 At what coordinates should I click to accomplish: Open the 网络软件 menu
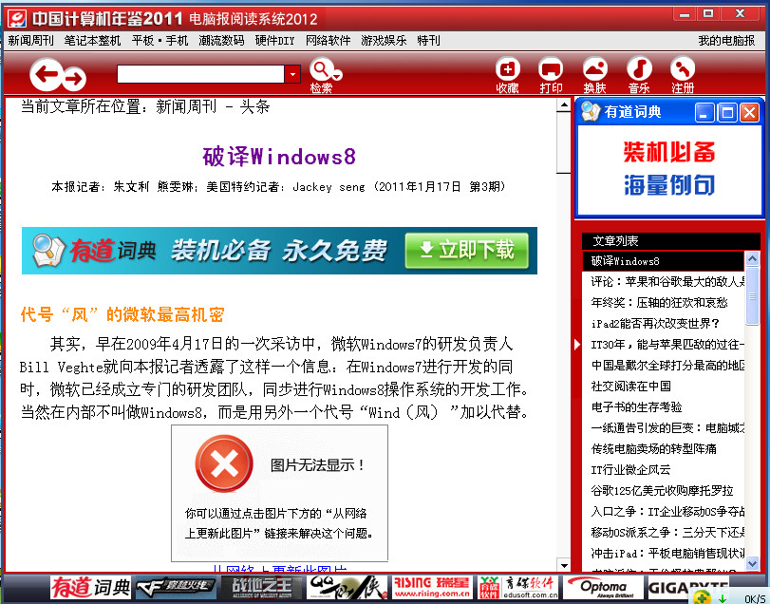pos(329,41)
